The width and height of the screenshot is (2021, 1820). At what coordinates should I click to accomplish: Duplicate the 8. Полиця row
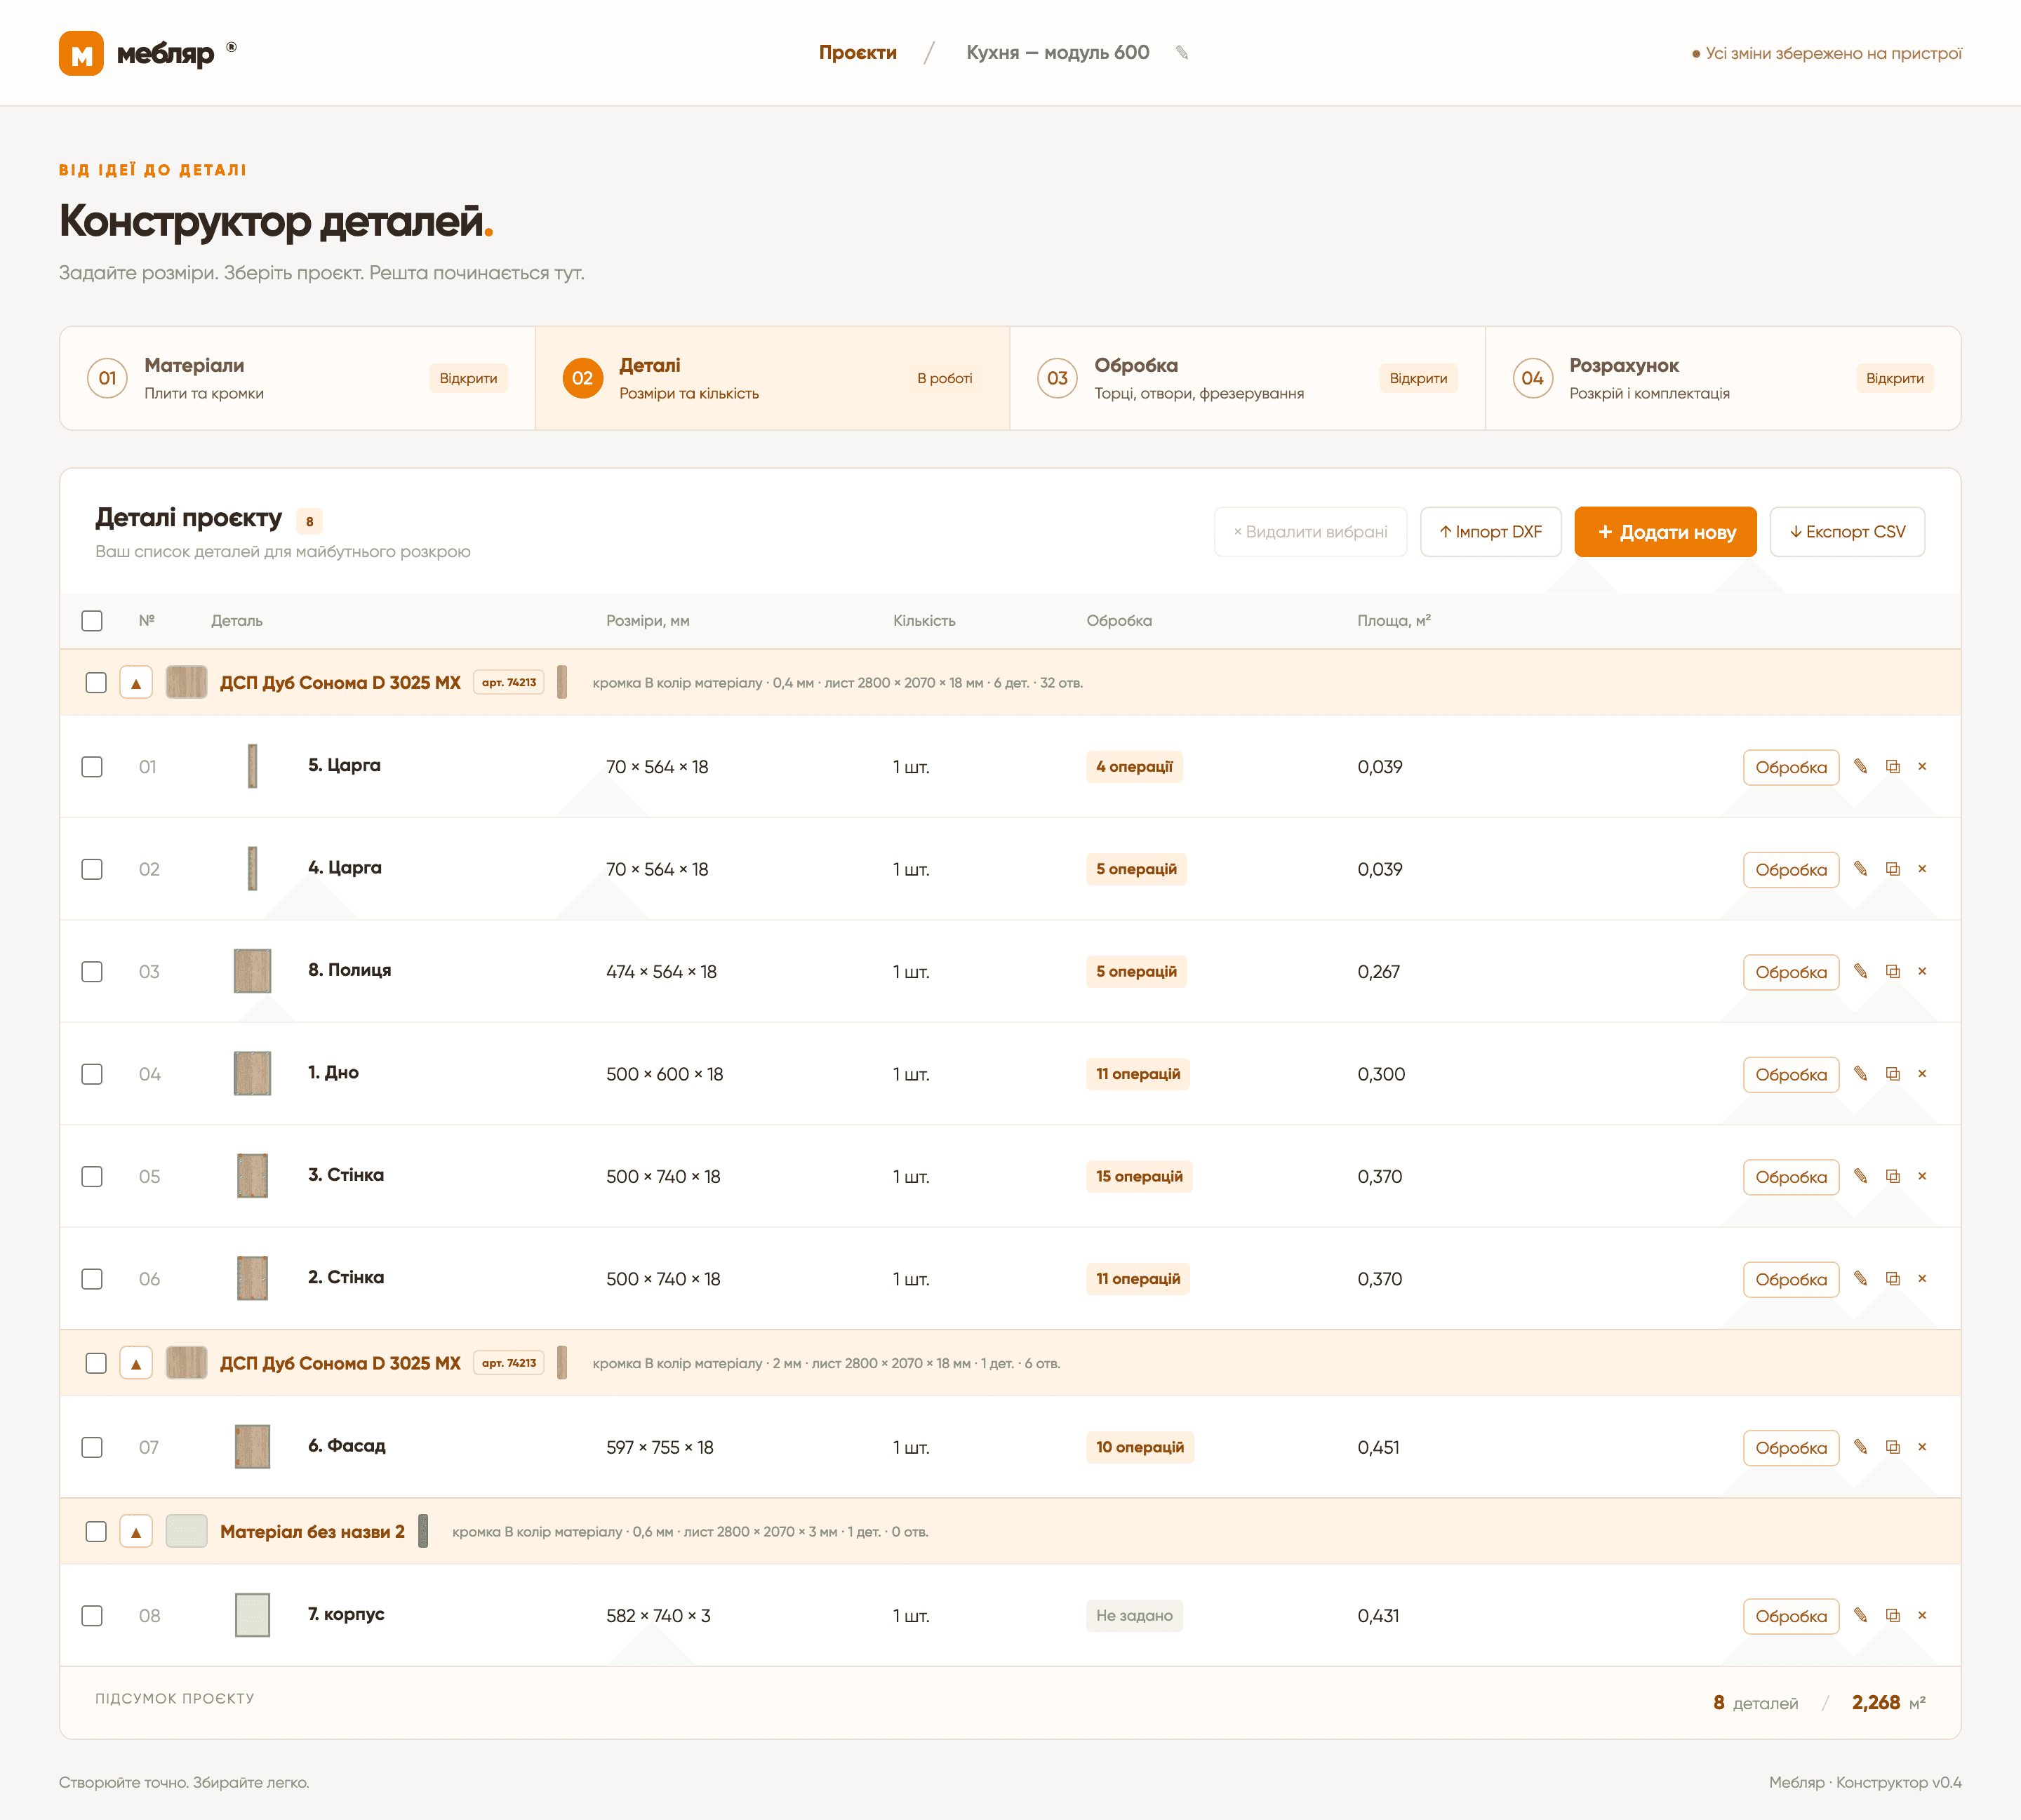point(1893,972)
